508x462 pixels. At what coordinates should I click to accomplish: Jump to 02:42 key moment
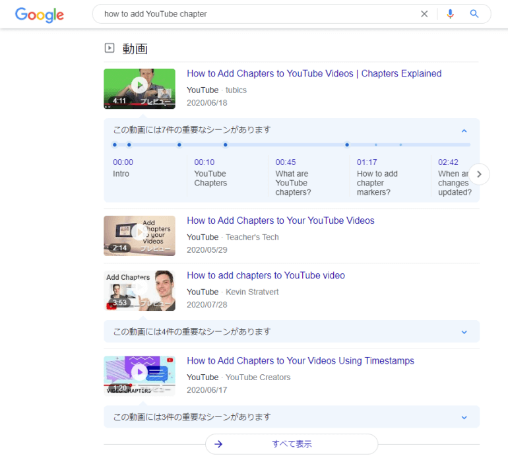coord(454,177)
